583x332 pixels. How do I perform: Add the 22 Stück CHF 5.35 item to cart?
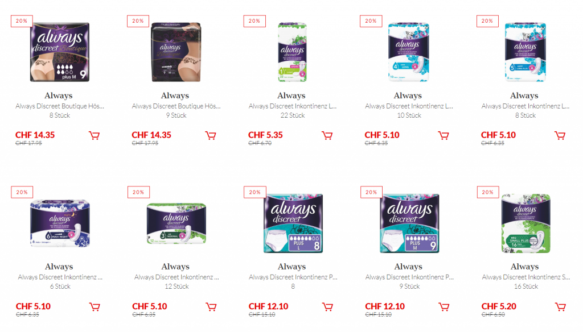[x=327, y=135]
